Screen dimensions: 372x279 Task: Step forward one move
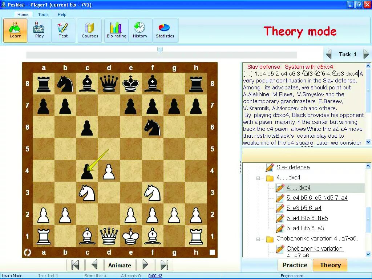click(x=145, y=265)
